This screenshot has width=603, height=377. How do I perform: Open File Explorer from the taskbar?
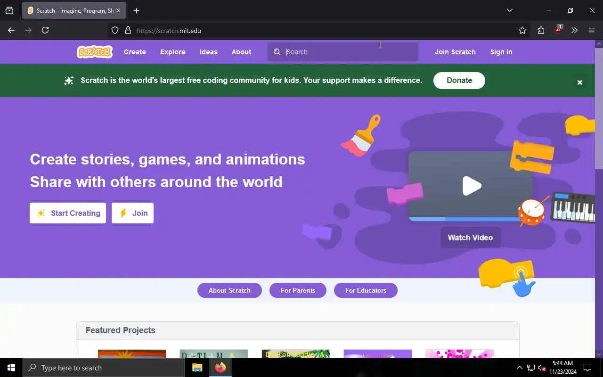(197, 368)
